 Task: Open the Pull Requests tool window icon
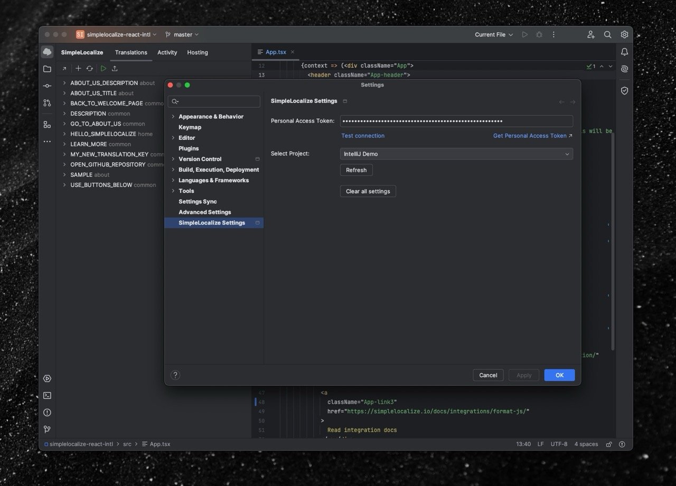(x=48, y=103)
